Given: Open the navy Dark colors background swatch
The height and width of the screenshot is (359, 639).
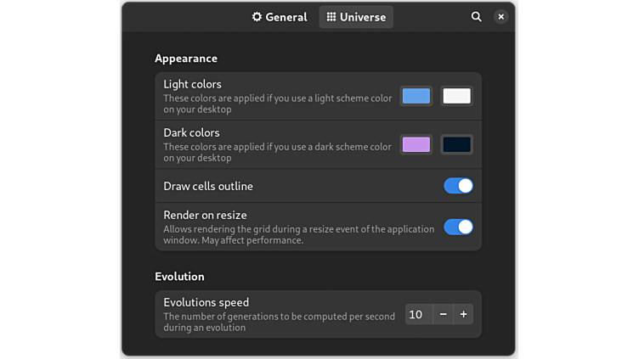Looking at the screenshot, I should (x=456, y=144).
